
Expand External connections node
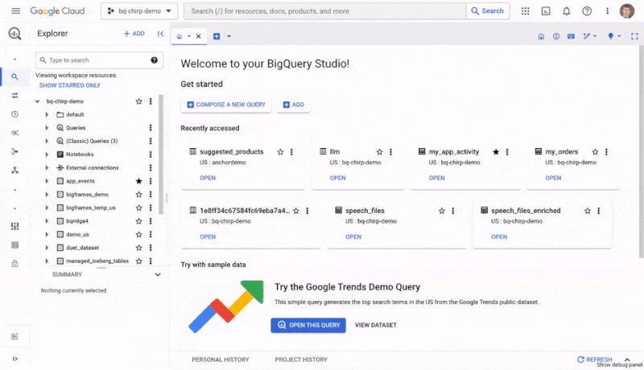(x=47, y=168)
